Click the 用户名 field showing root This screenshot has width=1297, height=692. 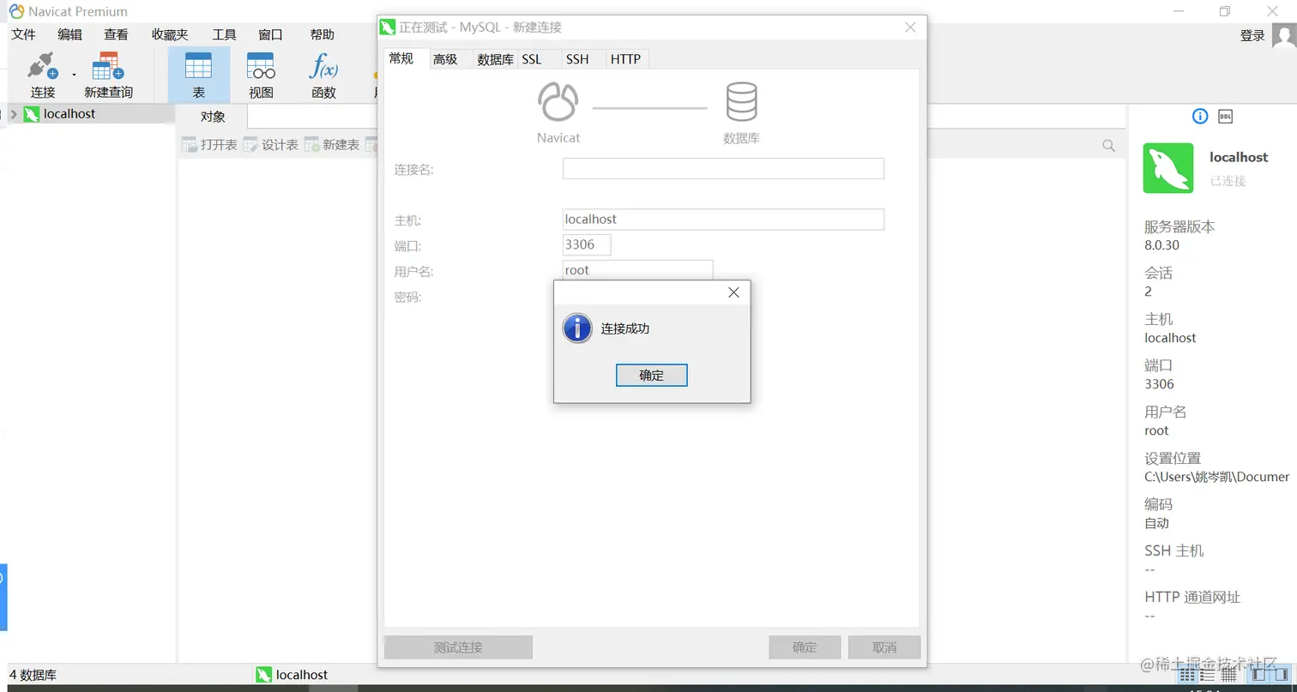click(637, 270)
